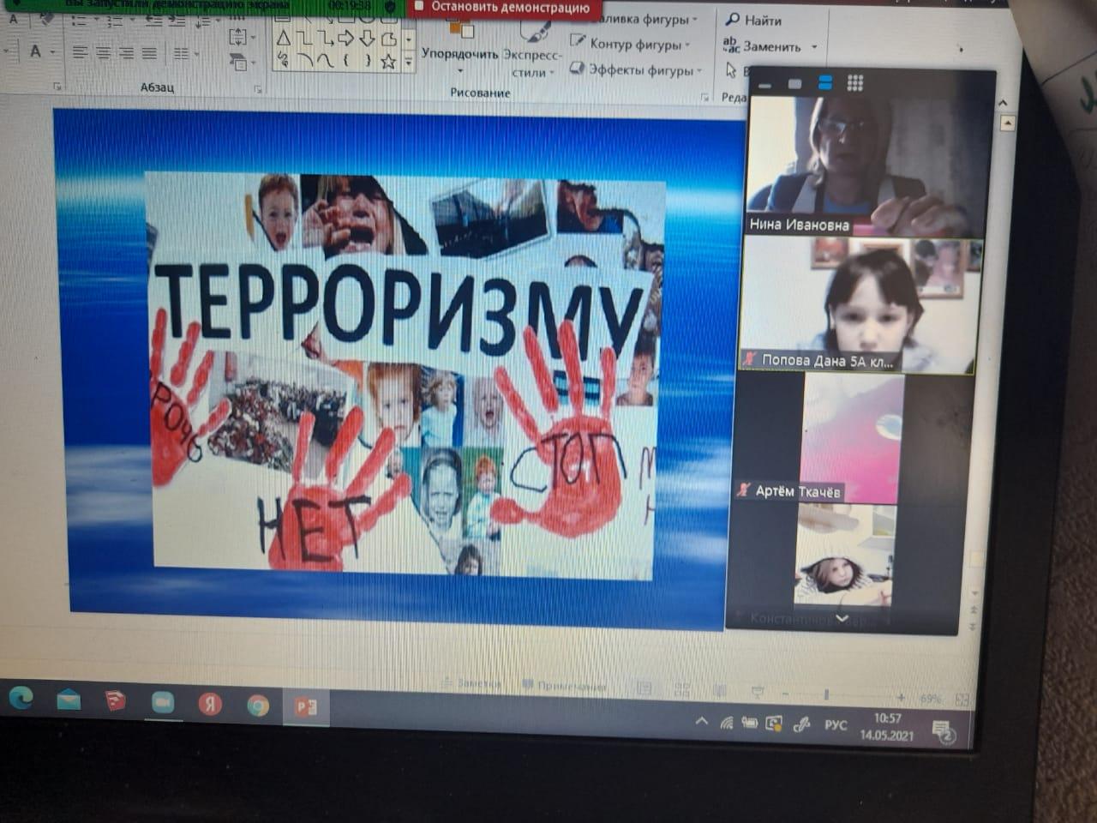Image resolution: width=1097 pixels, height=823 pixels.
Task: Stop the Zoom screen share (Остановить демонстрацию)
Action: point(502,8)
